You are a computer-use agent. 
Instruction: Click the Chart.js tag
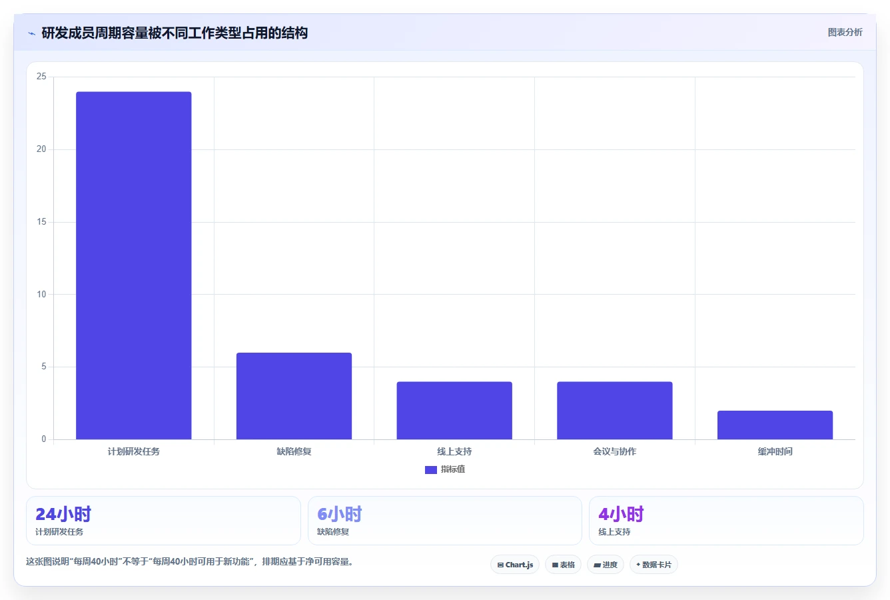point(515,565)
